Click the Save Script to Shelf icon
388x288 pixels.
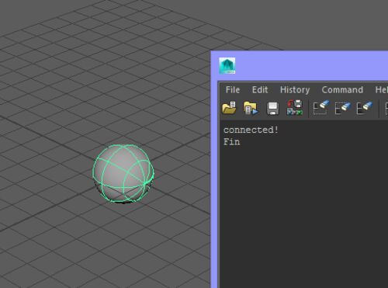pyautogui.click(x=295, y=108)
